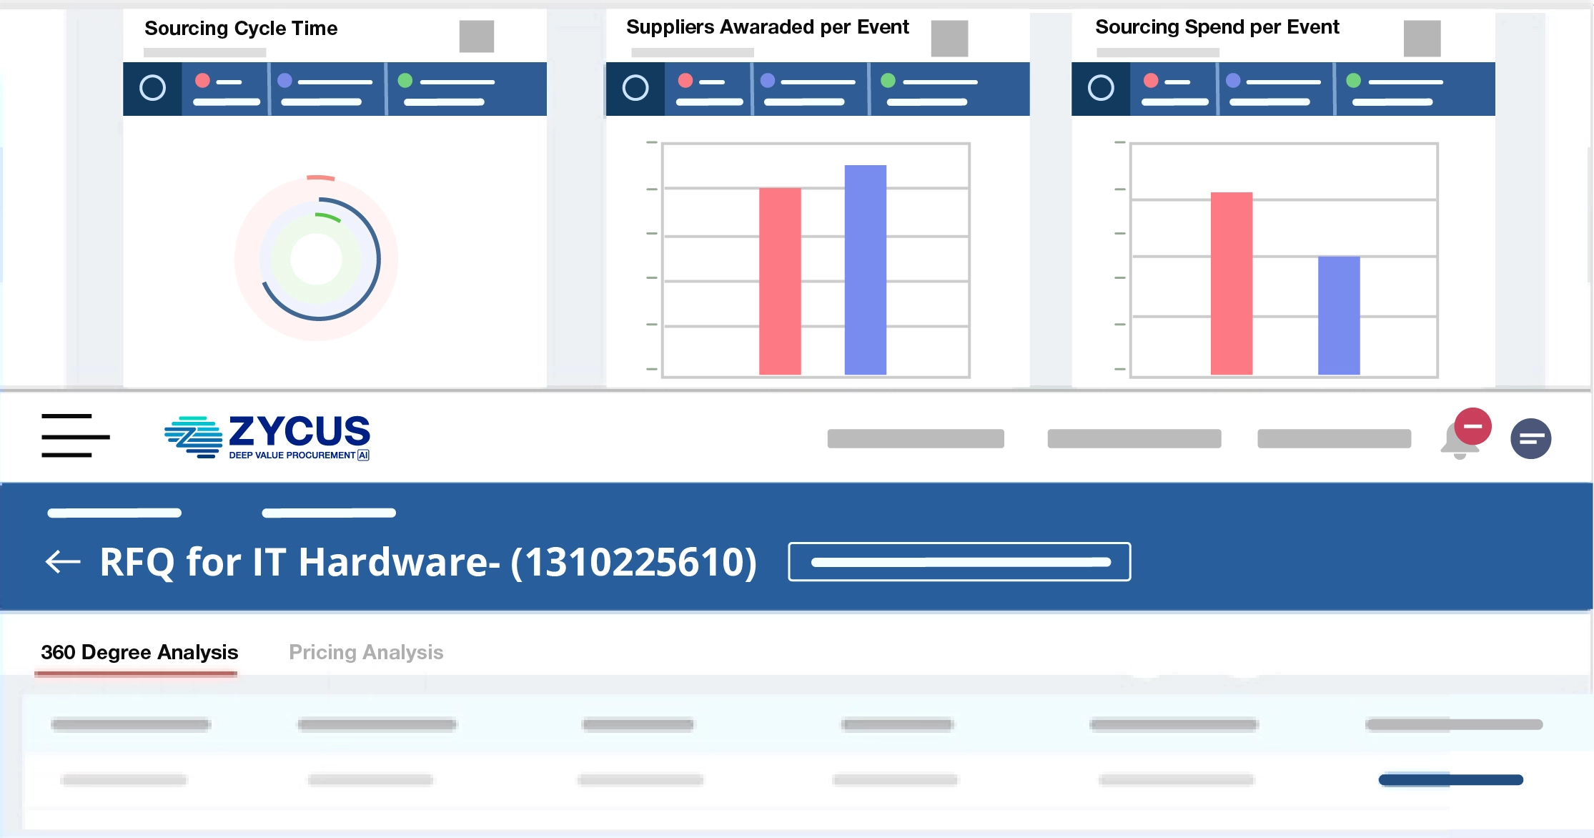Click the donut chart in Sourcing Cycle Time
This screenshot has width=1594, height=838.
coord(317,259)
